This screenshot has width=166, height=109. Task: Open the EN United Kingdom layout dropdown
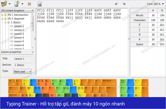(17, 11)
